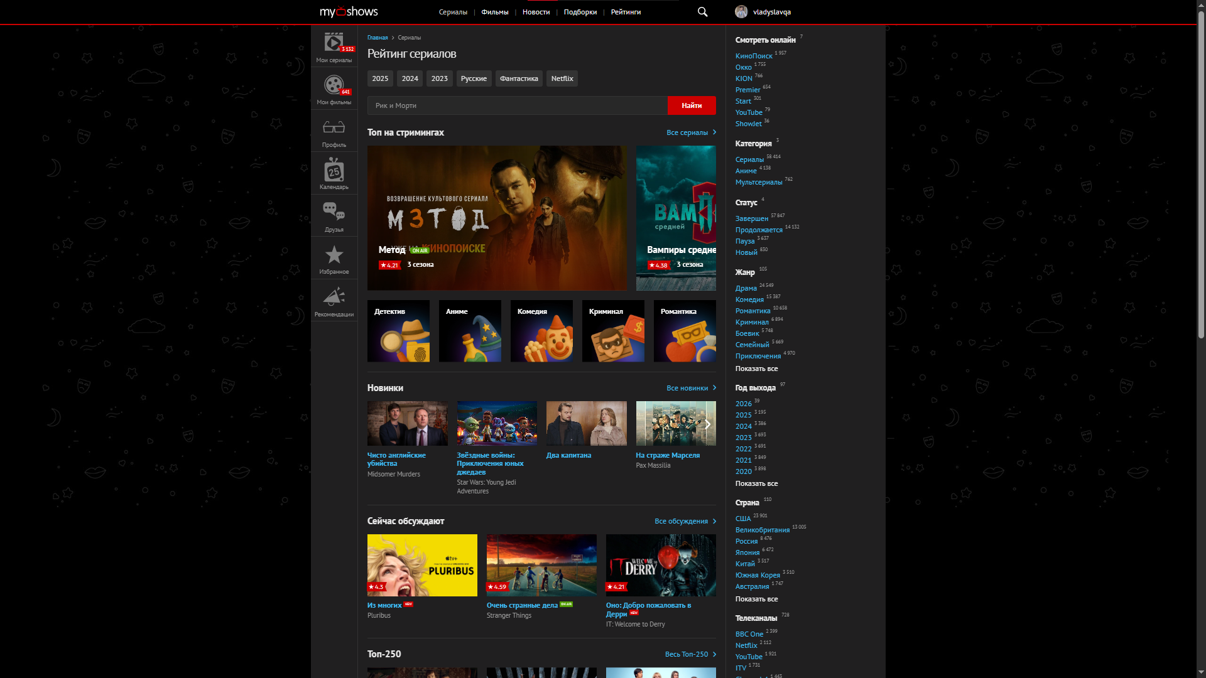Open the Подборки header menu item

point(580,12)
